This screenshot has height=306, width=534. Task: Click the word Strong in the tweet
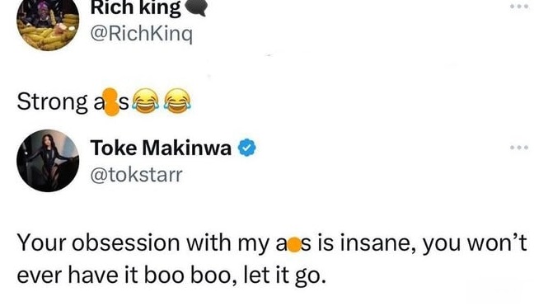tap(52, 102)
